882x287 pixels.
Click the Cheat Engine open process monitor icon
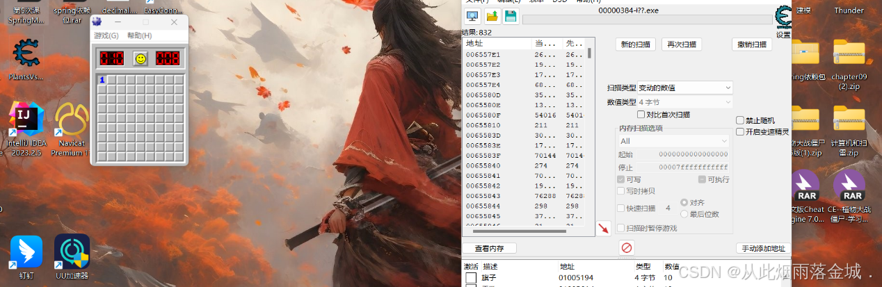click(x=472, y=16)
